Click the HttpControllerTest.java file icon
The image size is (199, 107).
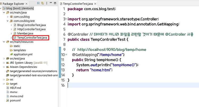(x=15, y=29)
